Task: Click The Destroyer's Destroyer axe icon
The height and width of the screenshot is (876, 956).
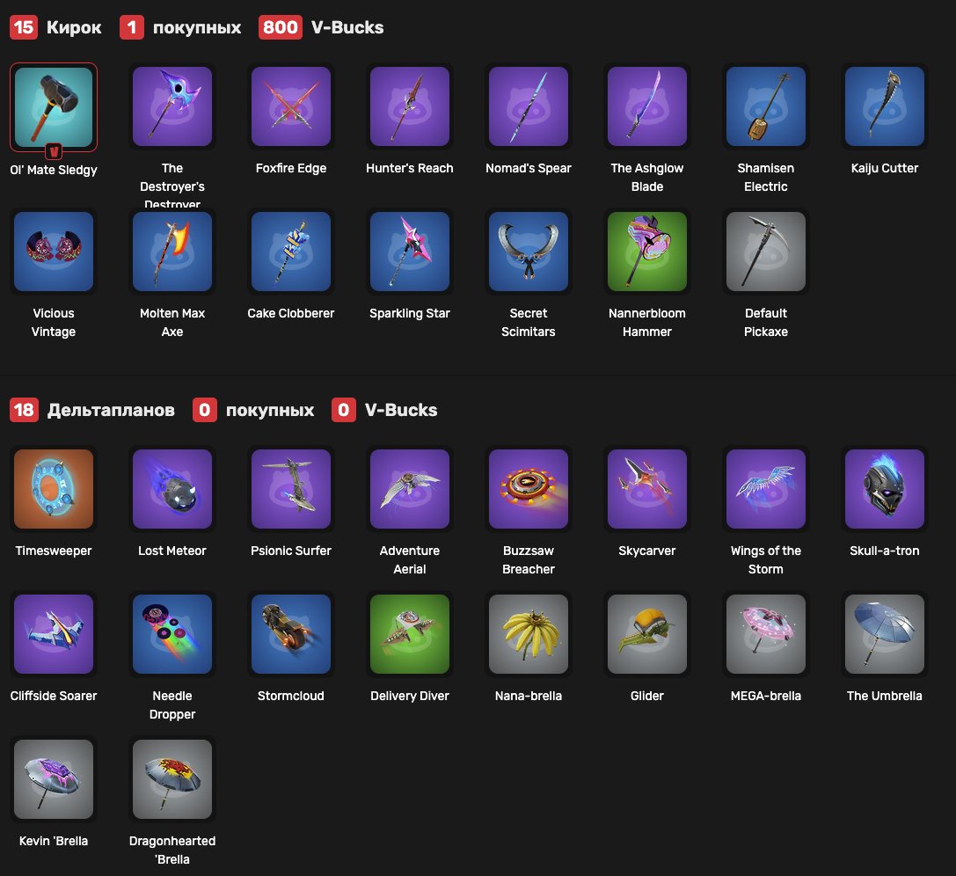Action: (172, 106)
